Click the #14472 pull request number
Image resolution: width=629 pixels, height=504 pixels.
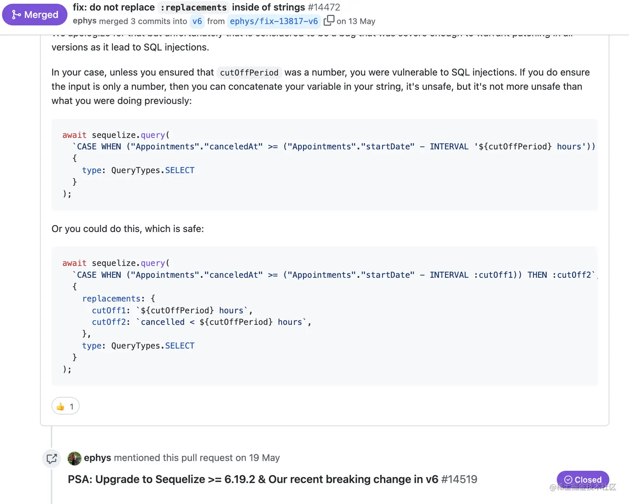(x=324, y=7)
